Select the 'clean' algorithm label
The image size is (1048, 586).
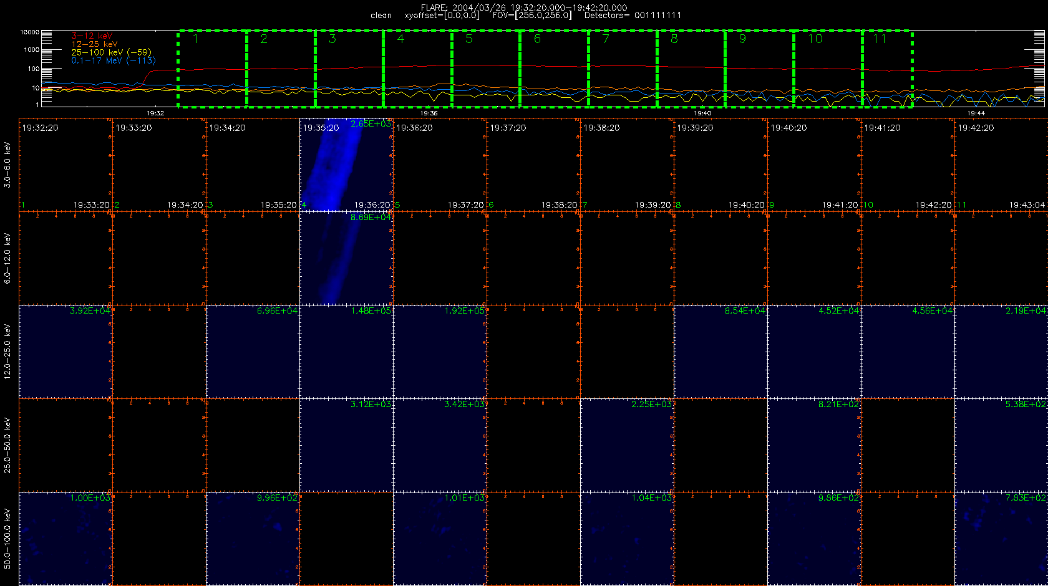coord(381,15)
